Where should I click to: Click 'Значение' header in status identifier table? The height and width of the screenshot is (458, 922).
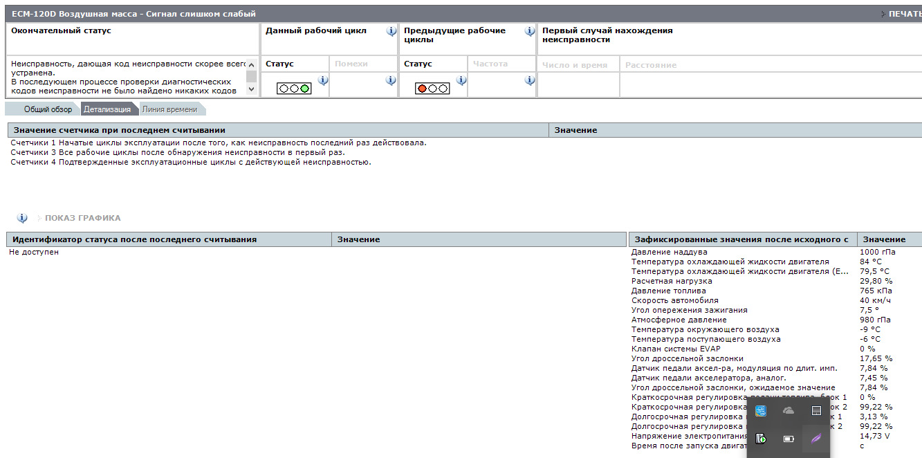pos(479,239)
